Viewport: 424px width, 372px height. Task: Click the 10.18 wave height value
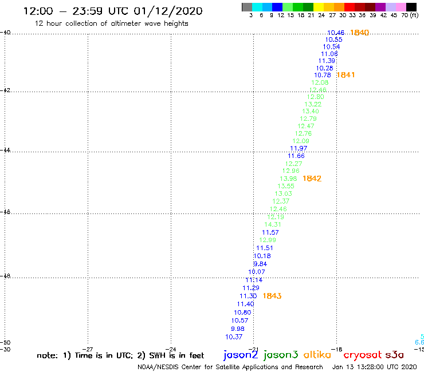click(262, 256)
